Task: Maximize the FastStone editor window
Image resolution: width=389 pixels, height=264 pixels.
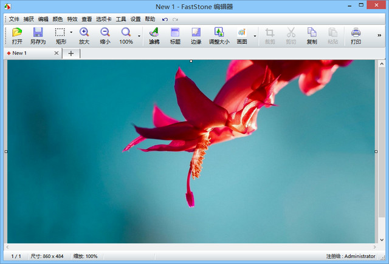Action: (x=361, y=5)
